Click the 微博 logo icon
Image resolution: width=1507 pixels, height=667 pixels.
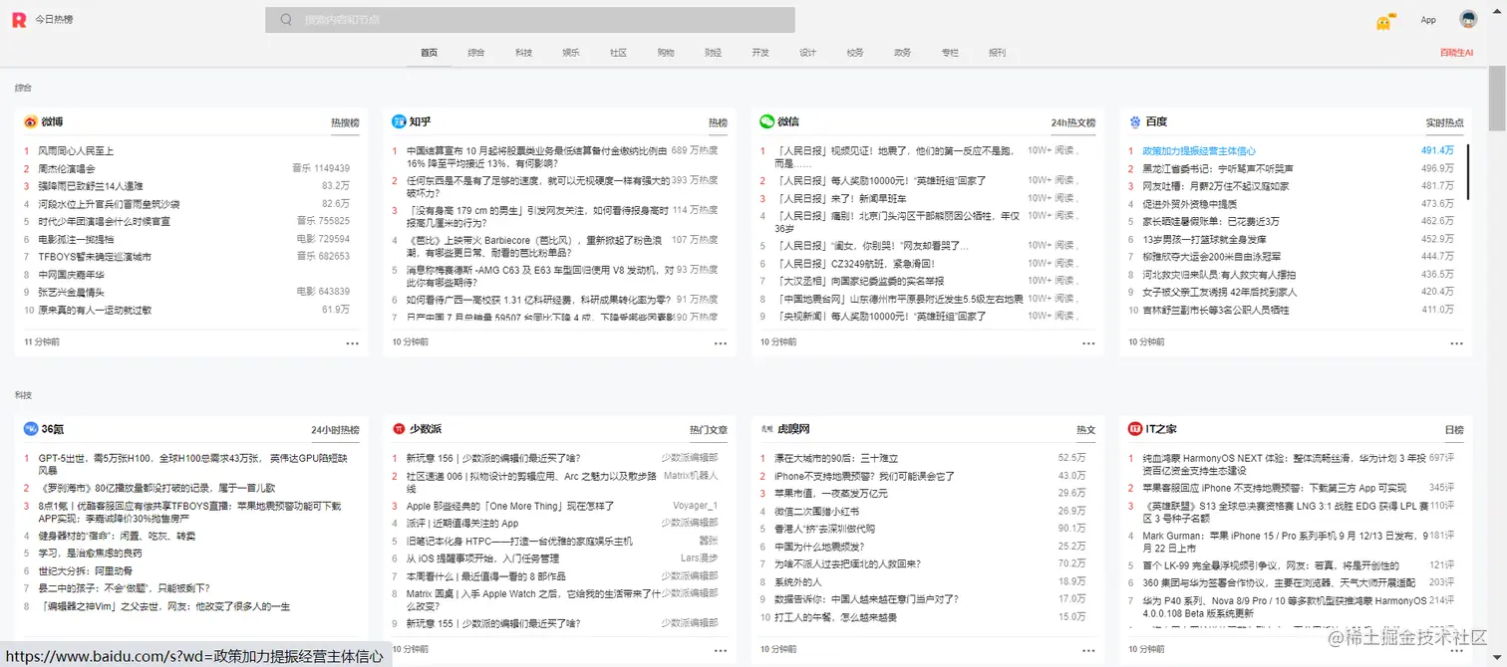[x=31, y=121]
